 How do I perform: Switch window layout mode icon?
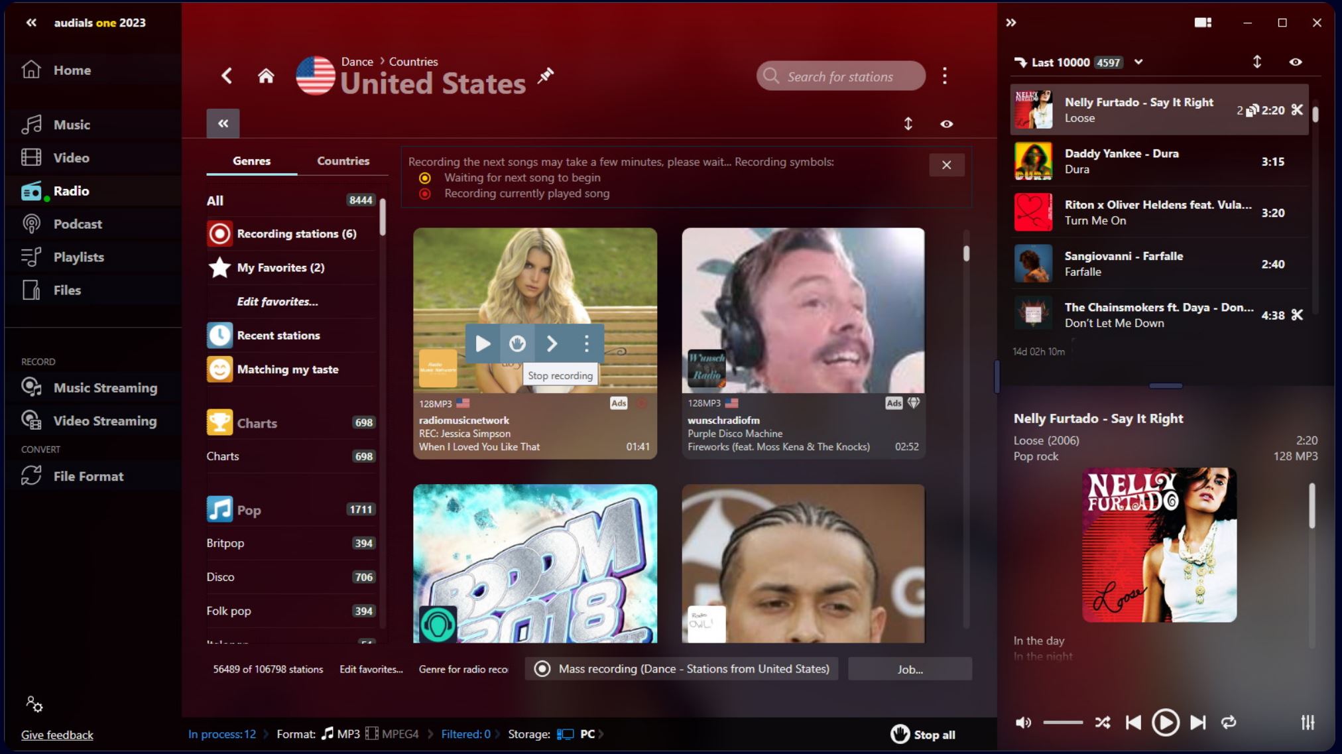point(1203,23)
